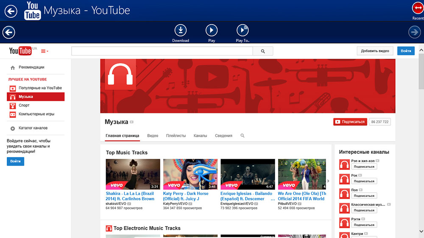424x238 pixels.
Task: Click the Рэп и хип-хоп channel icon
Action: pos(344,164)
